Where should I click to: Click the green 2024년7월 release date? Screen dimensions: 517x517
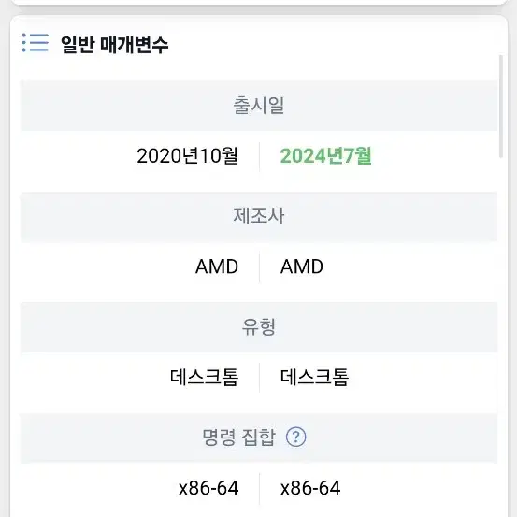click(x=325, y=156)
